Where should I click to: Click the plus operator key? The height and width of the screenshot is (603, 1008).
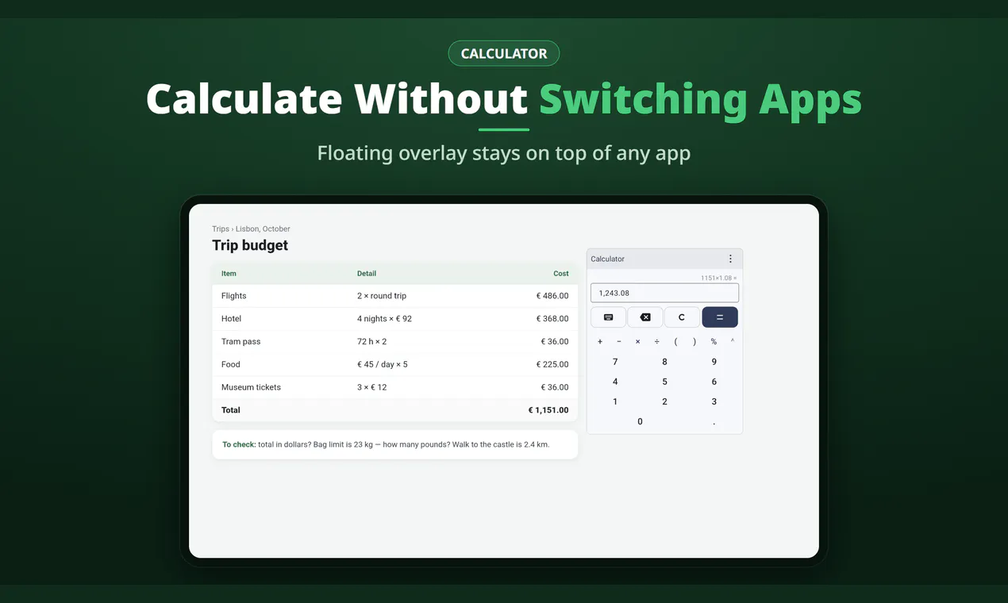(x=600, y=342)
